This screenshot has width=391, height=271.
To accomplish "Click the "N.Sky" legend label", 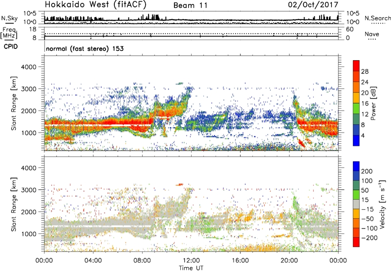I will [x=9, y=18].
